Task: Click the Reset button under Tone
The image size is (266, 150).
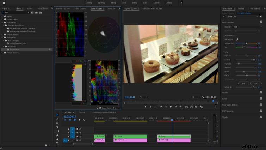Action: [x=243, y=83]
